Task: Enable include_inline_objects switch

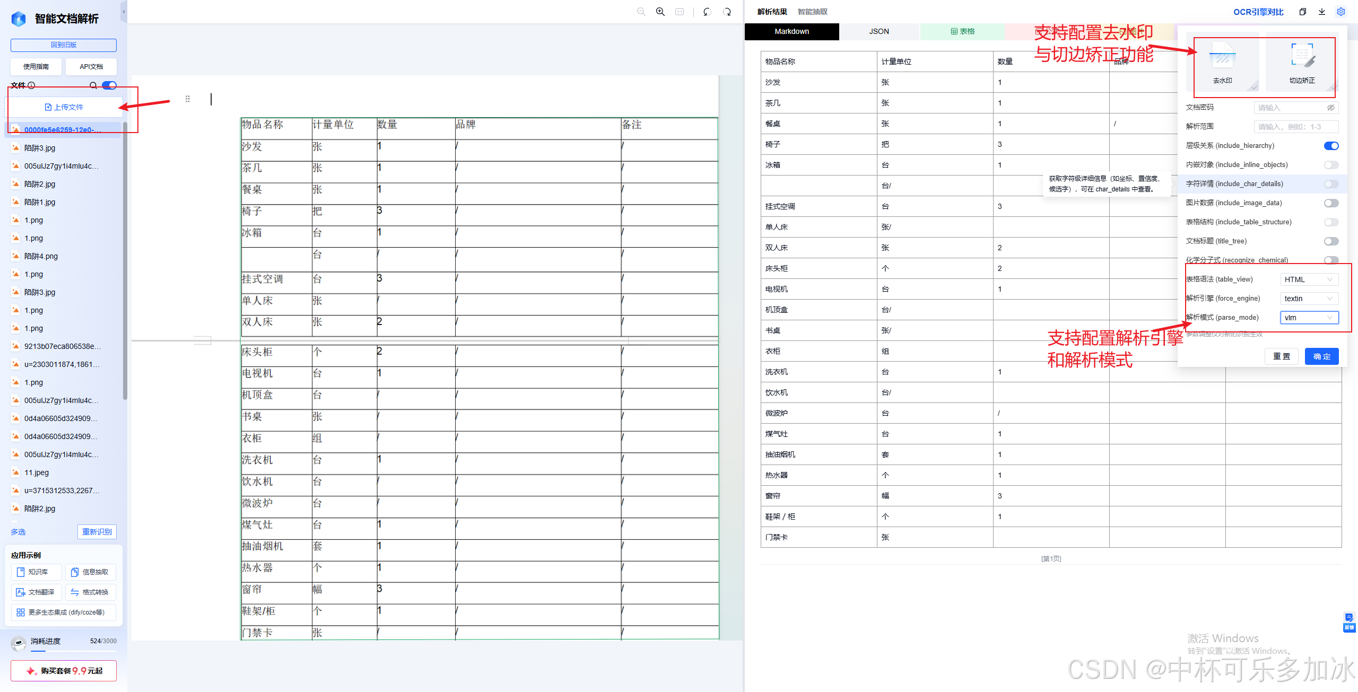Action: (x=1331, y=165)
